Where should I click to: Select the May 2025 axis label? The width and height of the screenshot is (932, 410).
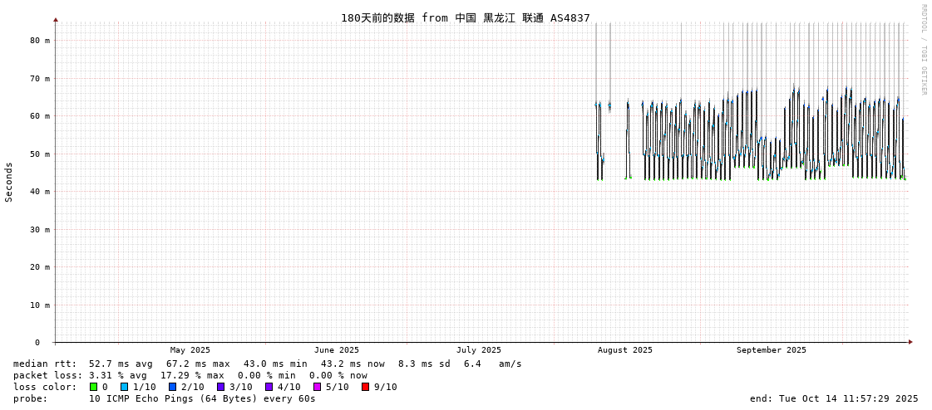pyautogui.click(x=190, y=350)
